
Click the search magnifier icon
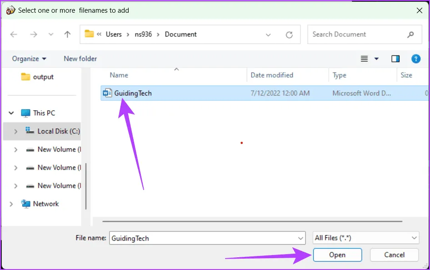410,34
